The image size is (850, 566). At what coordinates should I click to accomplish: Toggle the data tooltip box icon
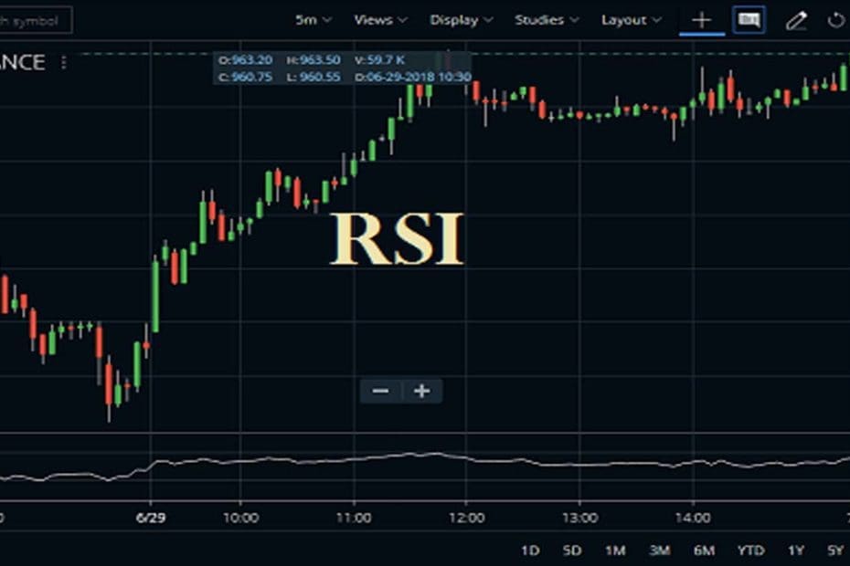pos(749,20)
